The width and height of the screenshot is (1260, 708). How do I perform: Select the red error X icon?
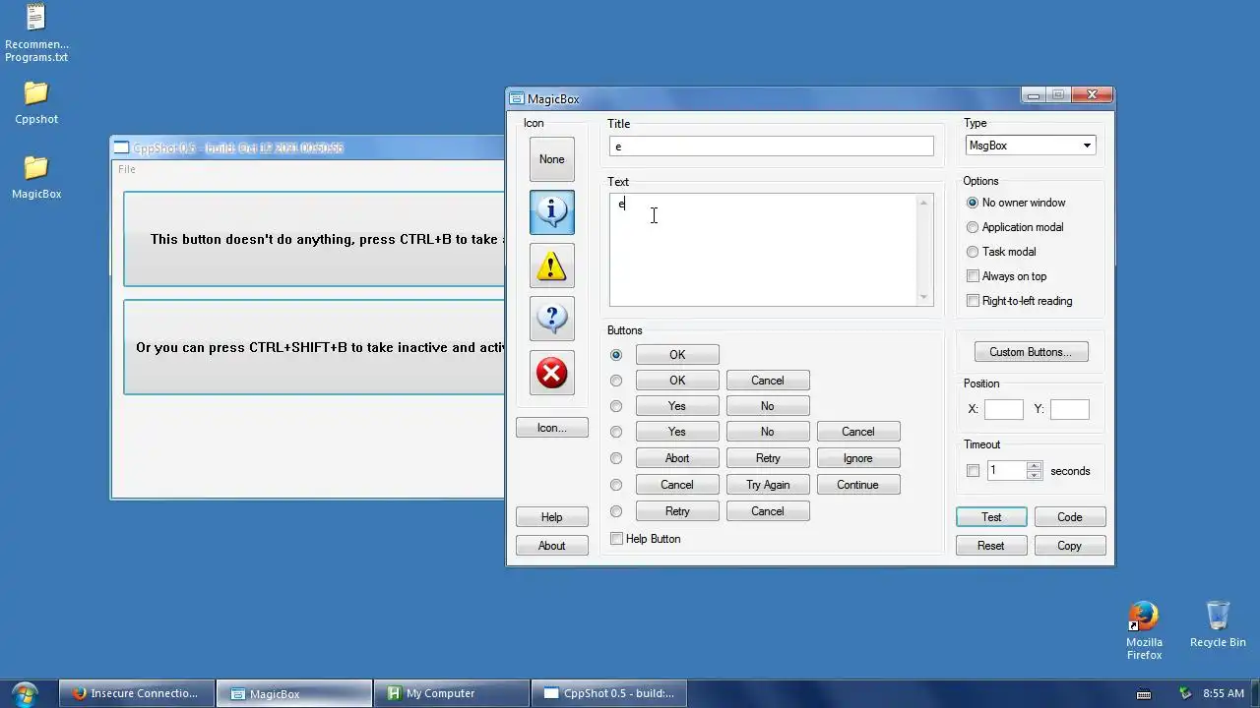(551, 373)
